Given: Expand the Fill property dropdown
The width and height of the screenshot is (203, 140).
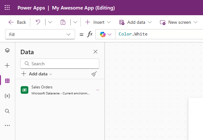Looking at the screenshot, I should (40, 34).
